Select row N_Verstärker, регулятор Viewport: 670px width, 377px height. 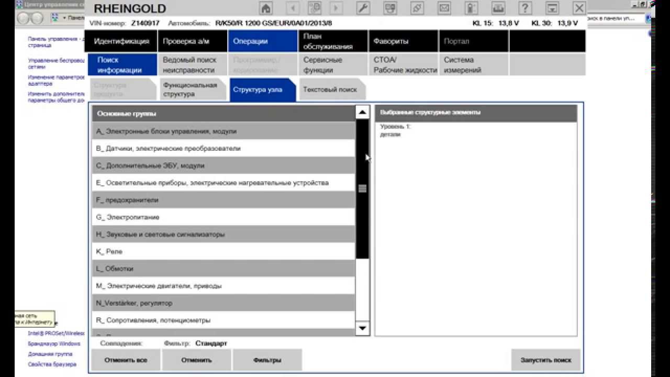tap(224, 303)
